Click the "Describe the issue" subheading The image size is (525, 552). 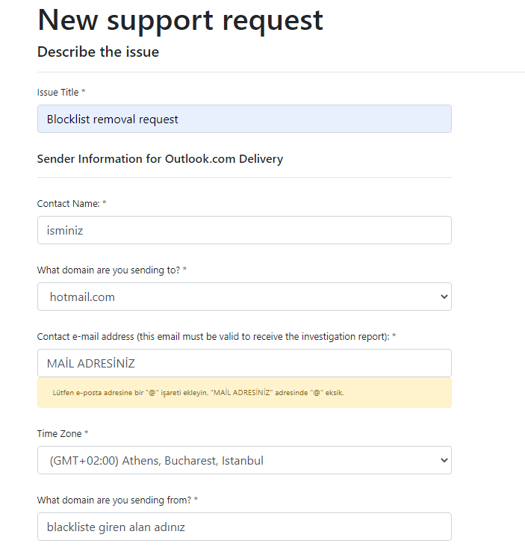coord(98,52)
